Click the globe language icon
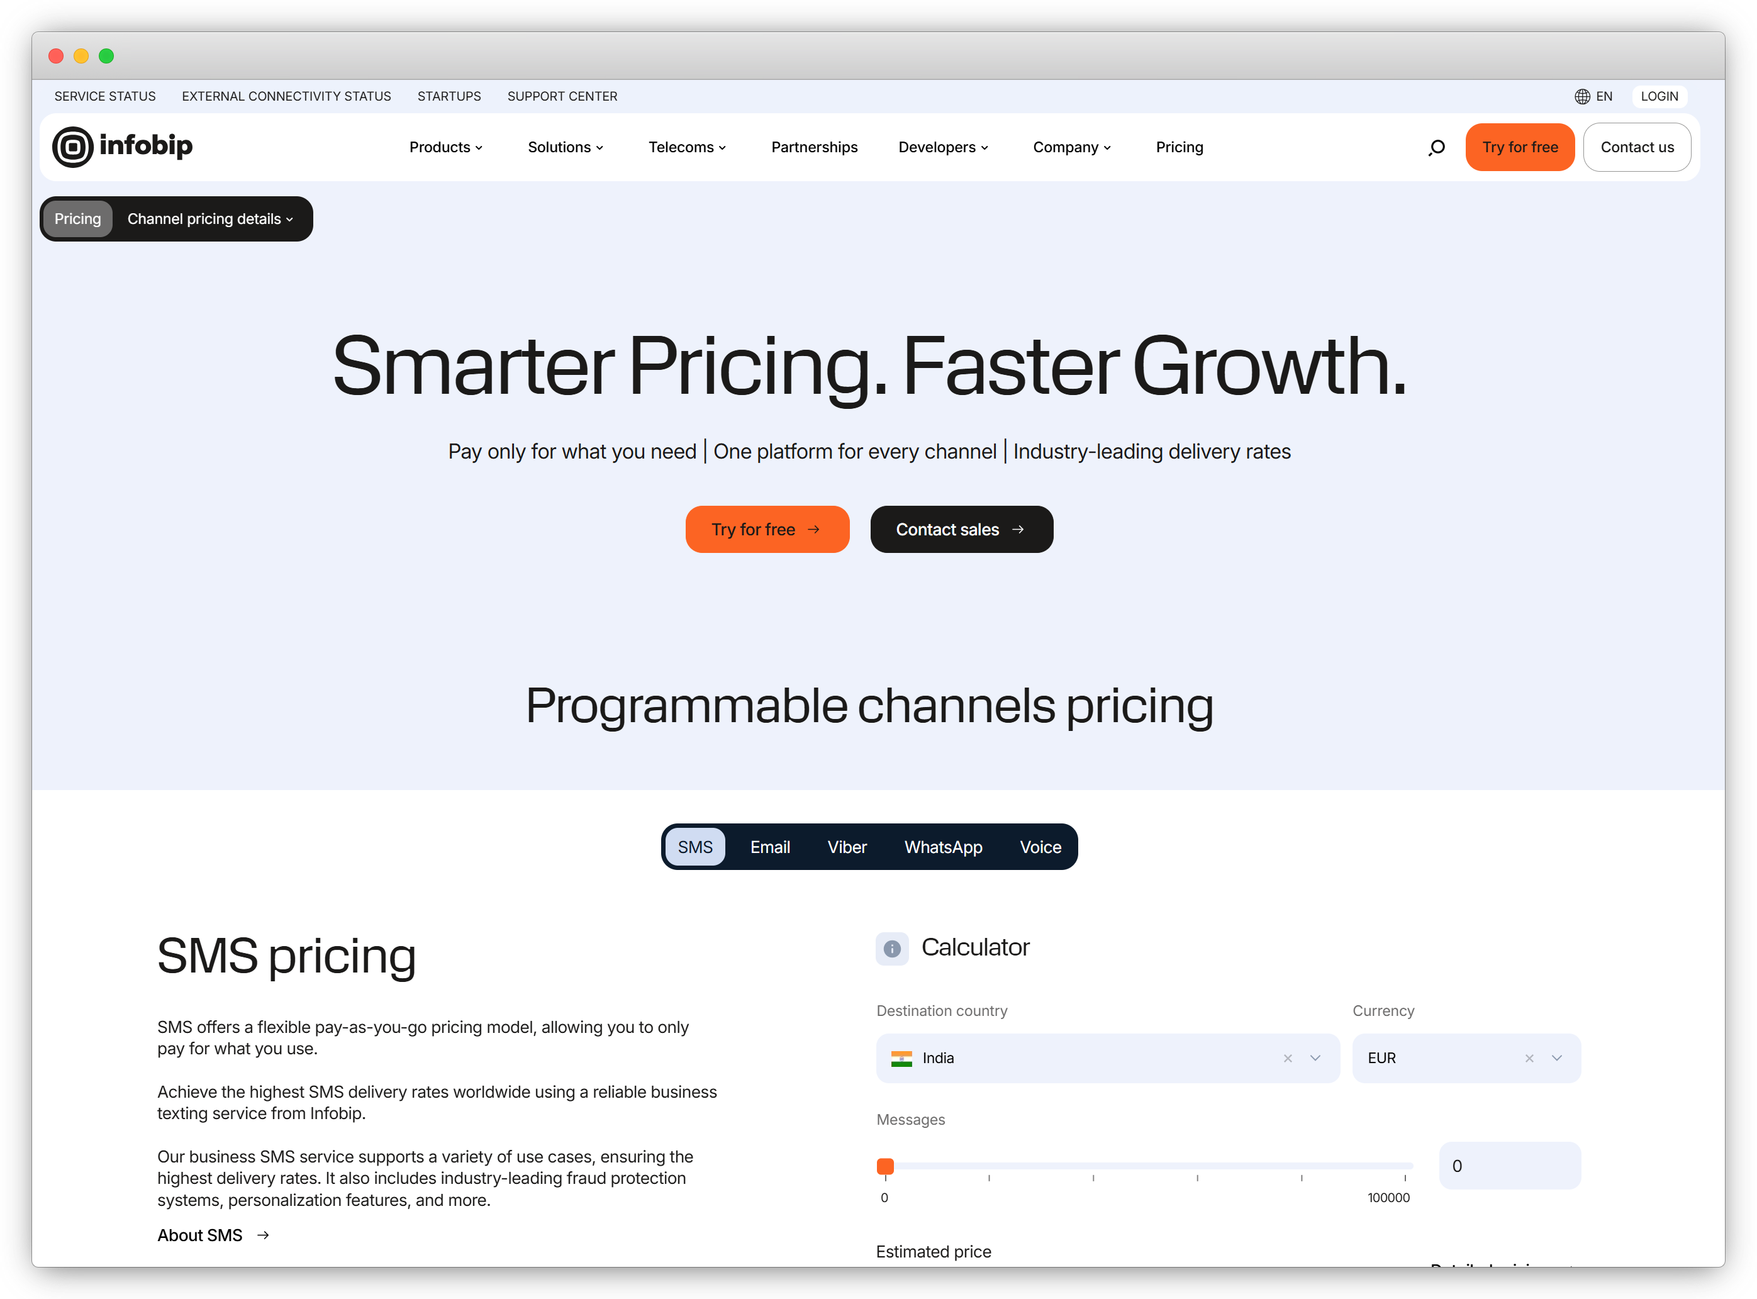Viewport: 1757px width, 1299px height. (1581, 96)
